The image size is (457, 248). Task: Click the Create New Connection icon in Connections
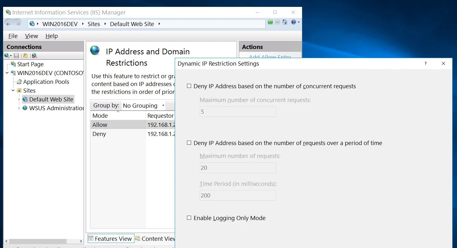pos(7,56)
